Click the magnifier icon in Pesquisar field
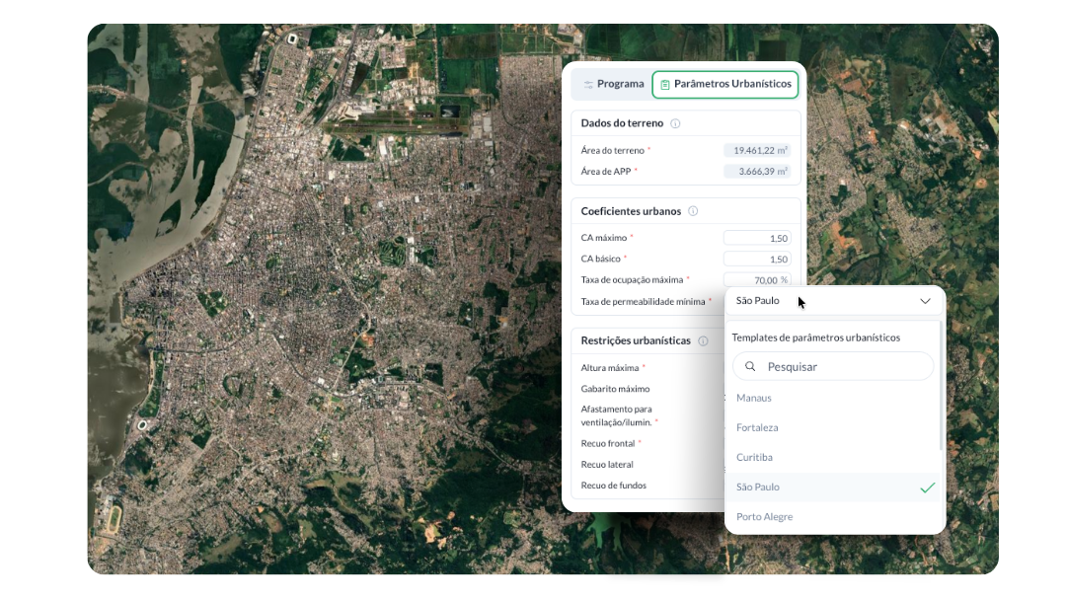Viewport: 1066px width, 600px height. click(750, 366)
